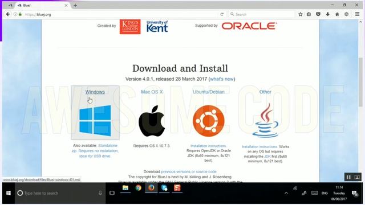Open the Firefox downloads arrow icon

pos(328,14)
